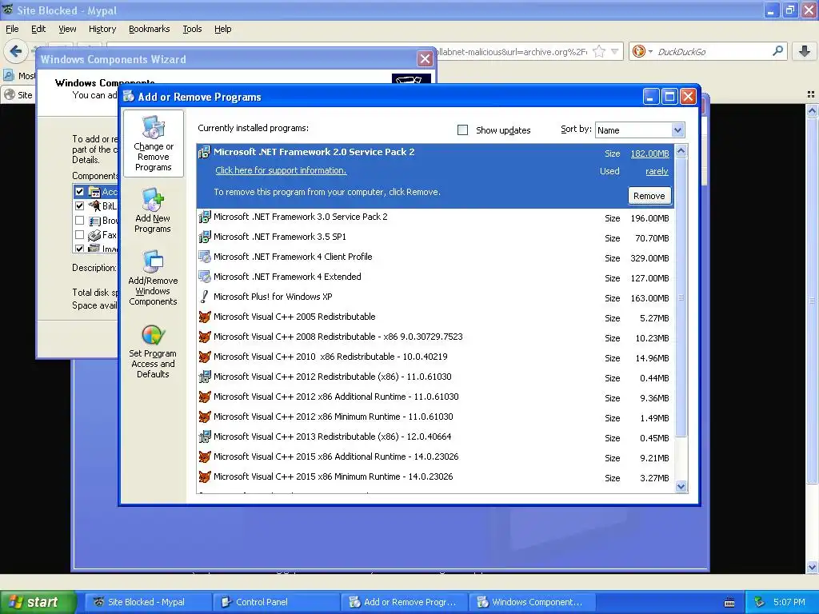Click icon of Visual C++ 2010 x86 Redistributable
Screen dimensions: 819x614
point(204,357)
